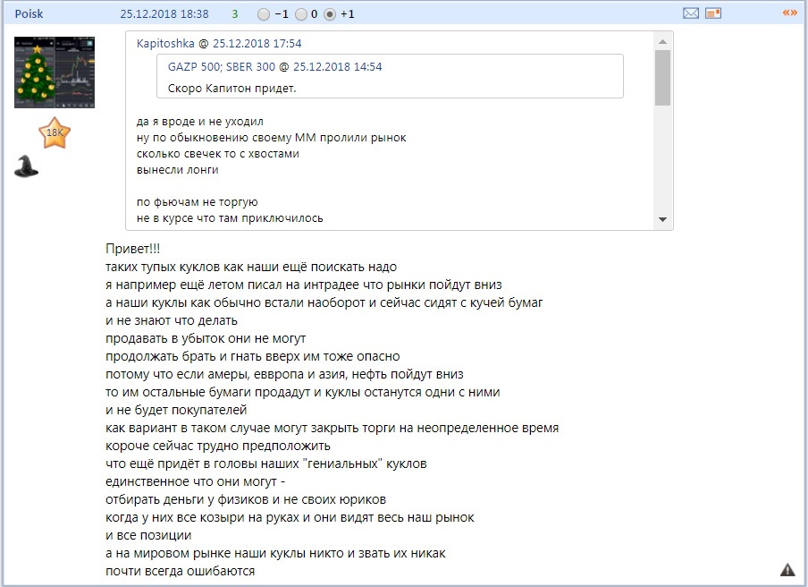808x587 pixels.
Task: Click the line 'короче сейчас трудно предположить'
Action: (218, 446)
